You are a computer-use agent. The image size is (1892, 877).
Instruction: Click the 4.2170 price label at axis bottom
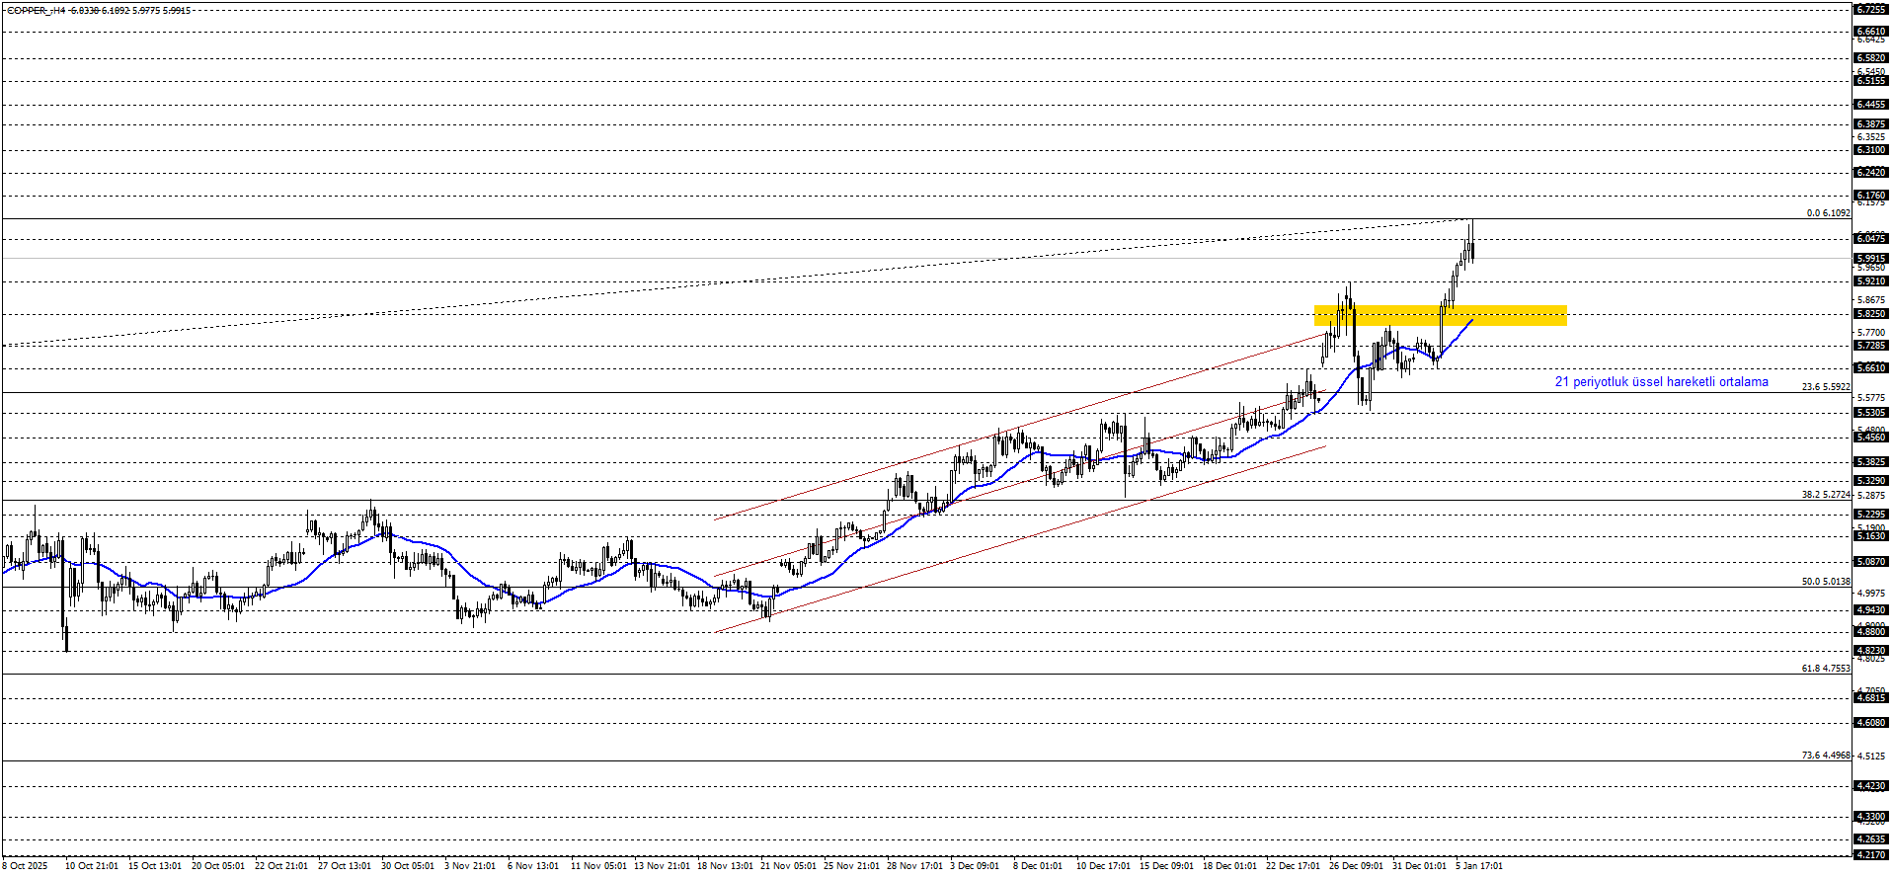click(1871, 854)
